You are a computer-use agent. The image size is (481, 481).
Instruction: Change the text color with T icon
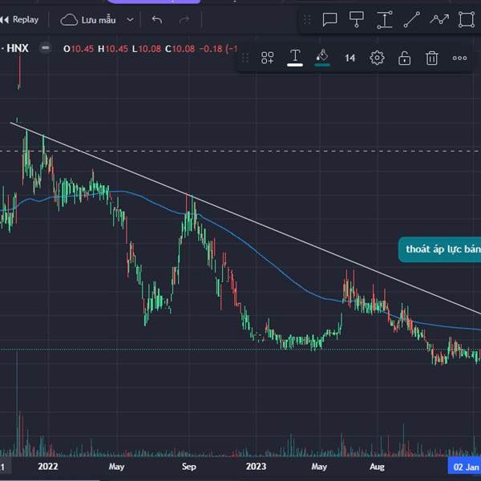pyautogui.click(x=295, y=58)
